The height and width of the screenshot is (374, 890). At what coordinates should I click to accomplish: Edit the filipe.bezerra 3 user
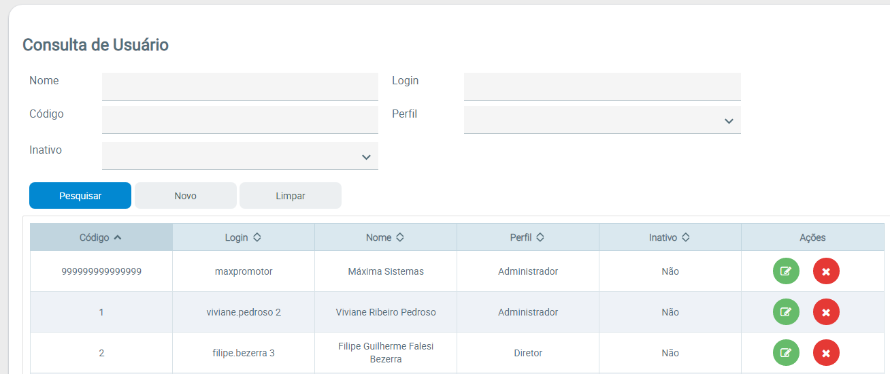point(786,353)
